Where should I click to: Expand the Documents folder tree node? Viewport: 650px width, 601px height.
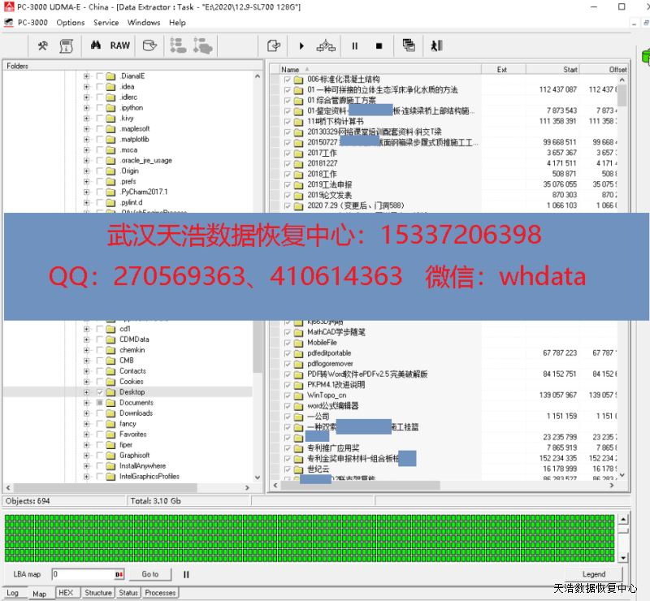[x=86, y=403]
